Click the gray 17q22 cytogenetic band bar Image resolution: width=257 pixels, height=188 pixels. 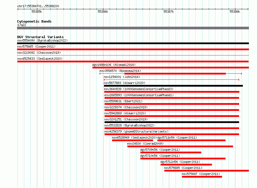click(133, 28)
